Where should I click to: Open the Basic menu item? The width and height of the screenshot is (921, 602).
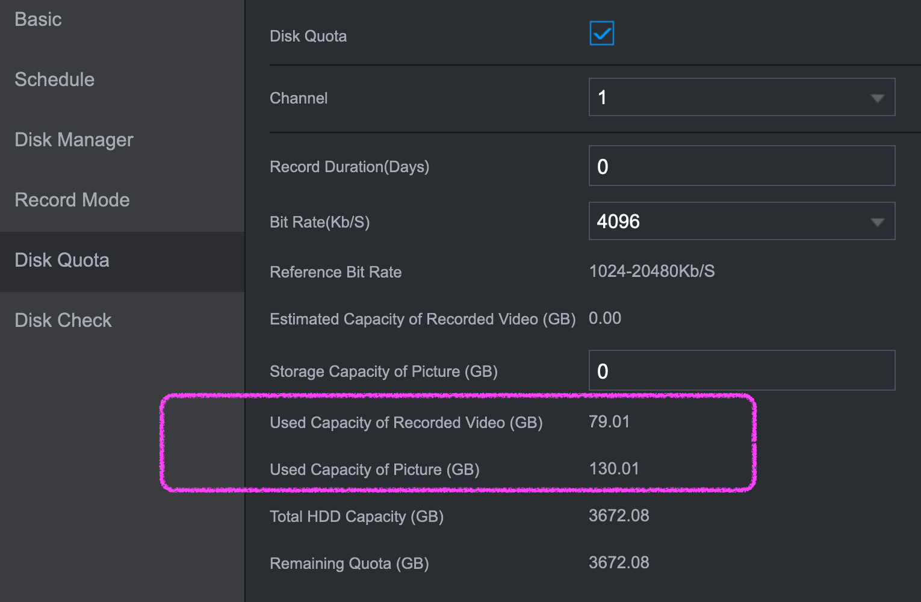pyautogui.click(x=39, y=19)
